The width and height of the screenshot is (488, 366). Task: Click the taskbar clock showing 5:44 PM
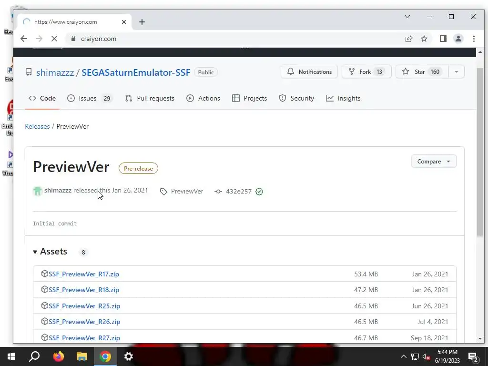point(447,356)
